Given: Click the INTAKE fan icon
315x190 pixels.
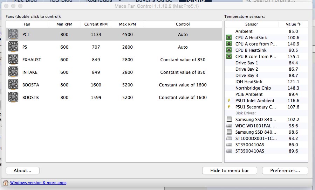Looking at the screenshot, I should click(13, 72).
